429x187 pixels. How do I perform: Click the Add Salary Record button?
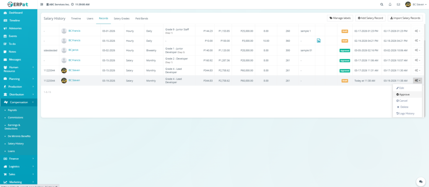[370, 18]
